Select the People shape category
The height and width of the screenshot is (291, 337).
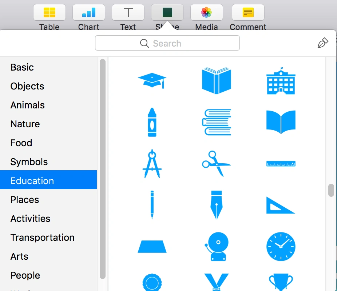coord(48,275)
